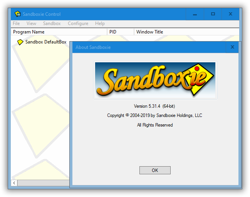This screenshot has width=250, height=197.
Task: Sort by Program Name column header
Action: point(59,32)
